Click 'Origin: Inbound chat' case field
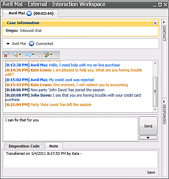 tap(24, 30)
